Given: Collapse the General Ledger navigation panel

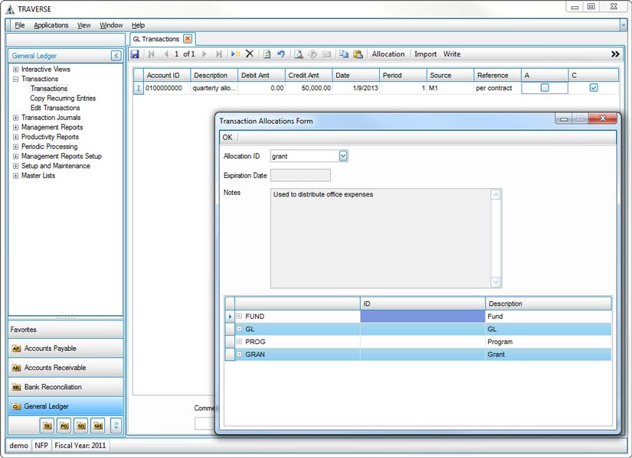Looking at the screenshot, I should 116,56.
